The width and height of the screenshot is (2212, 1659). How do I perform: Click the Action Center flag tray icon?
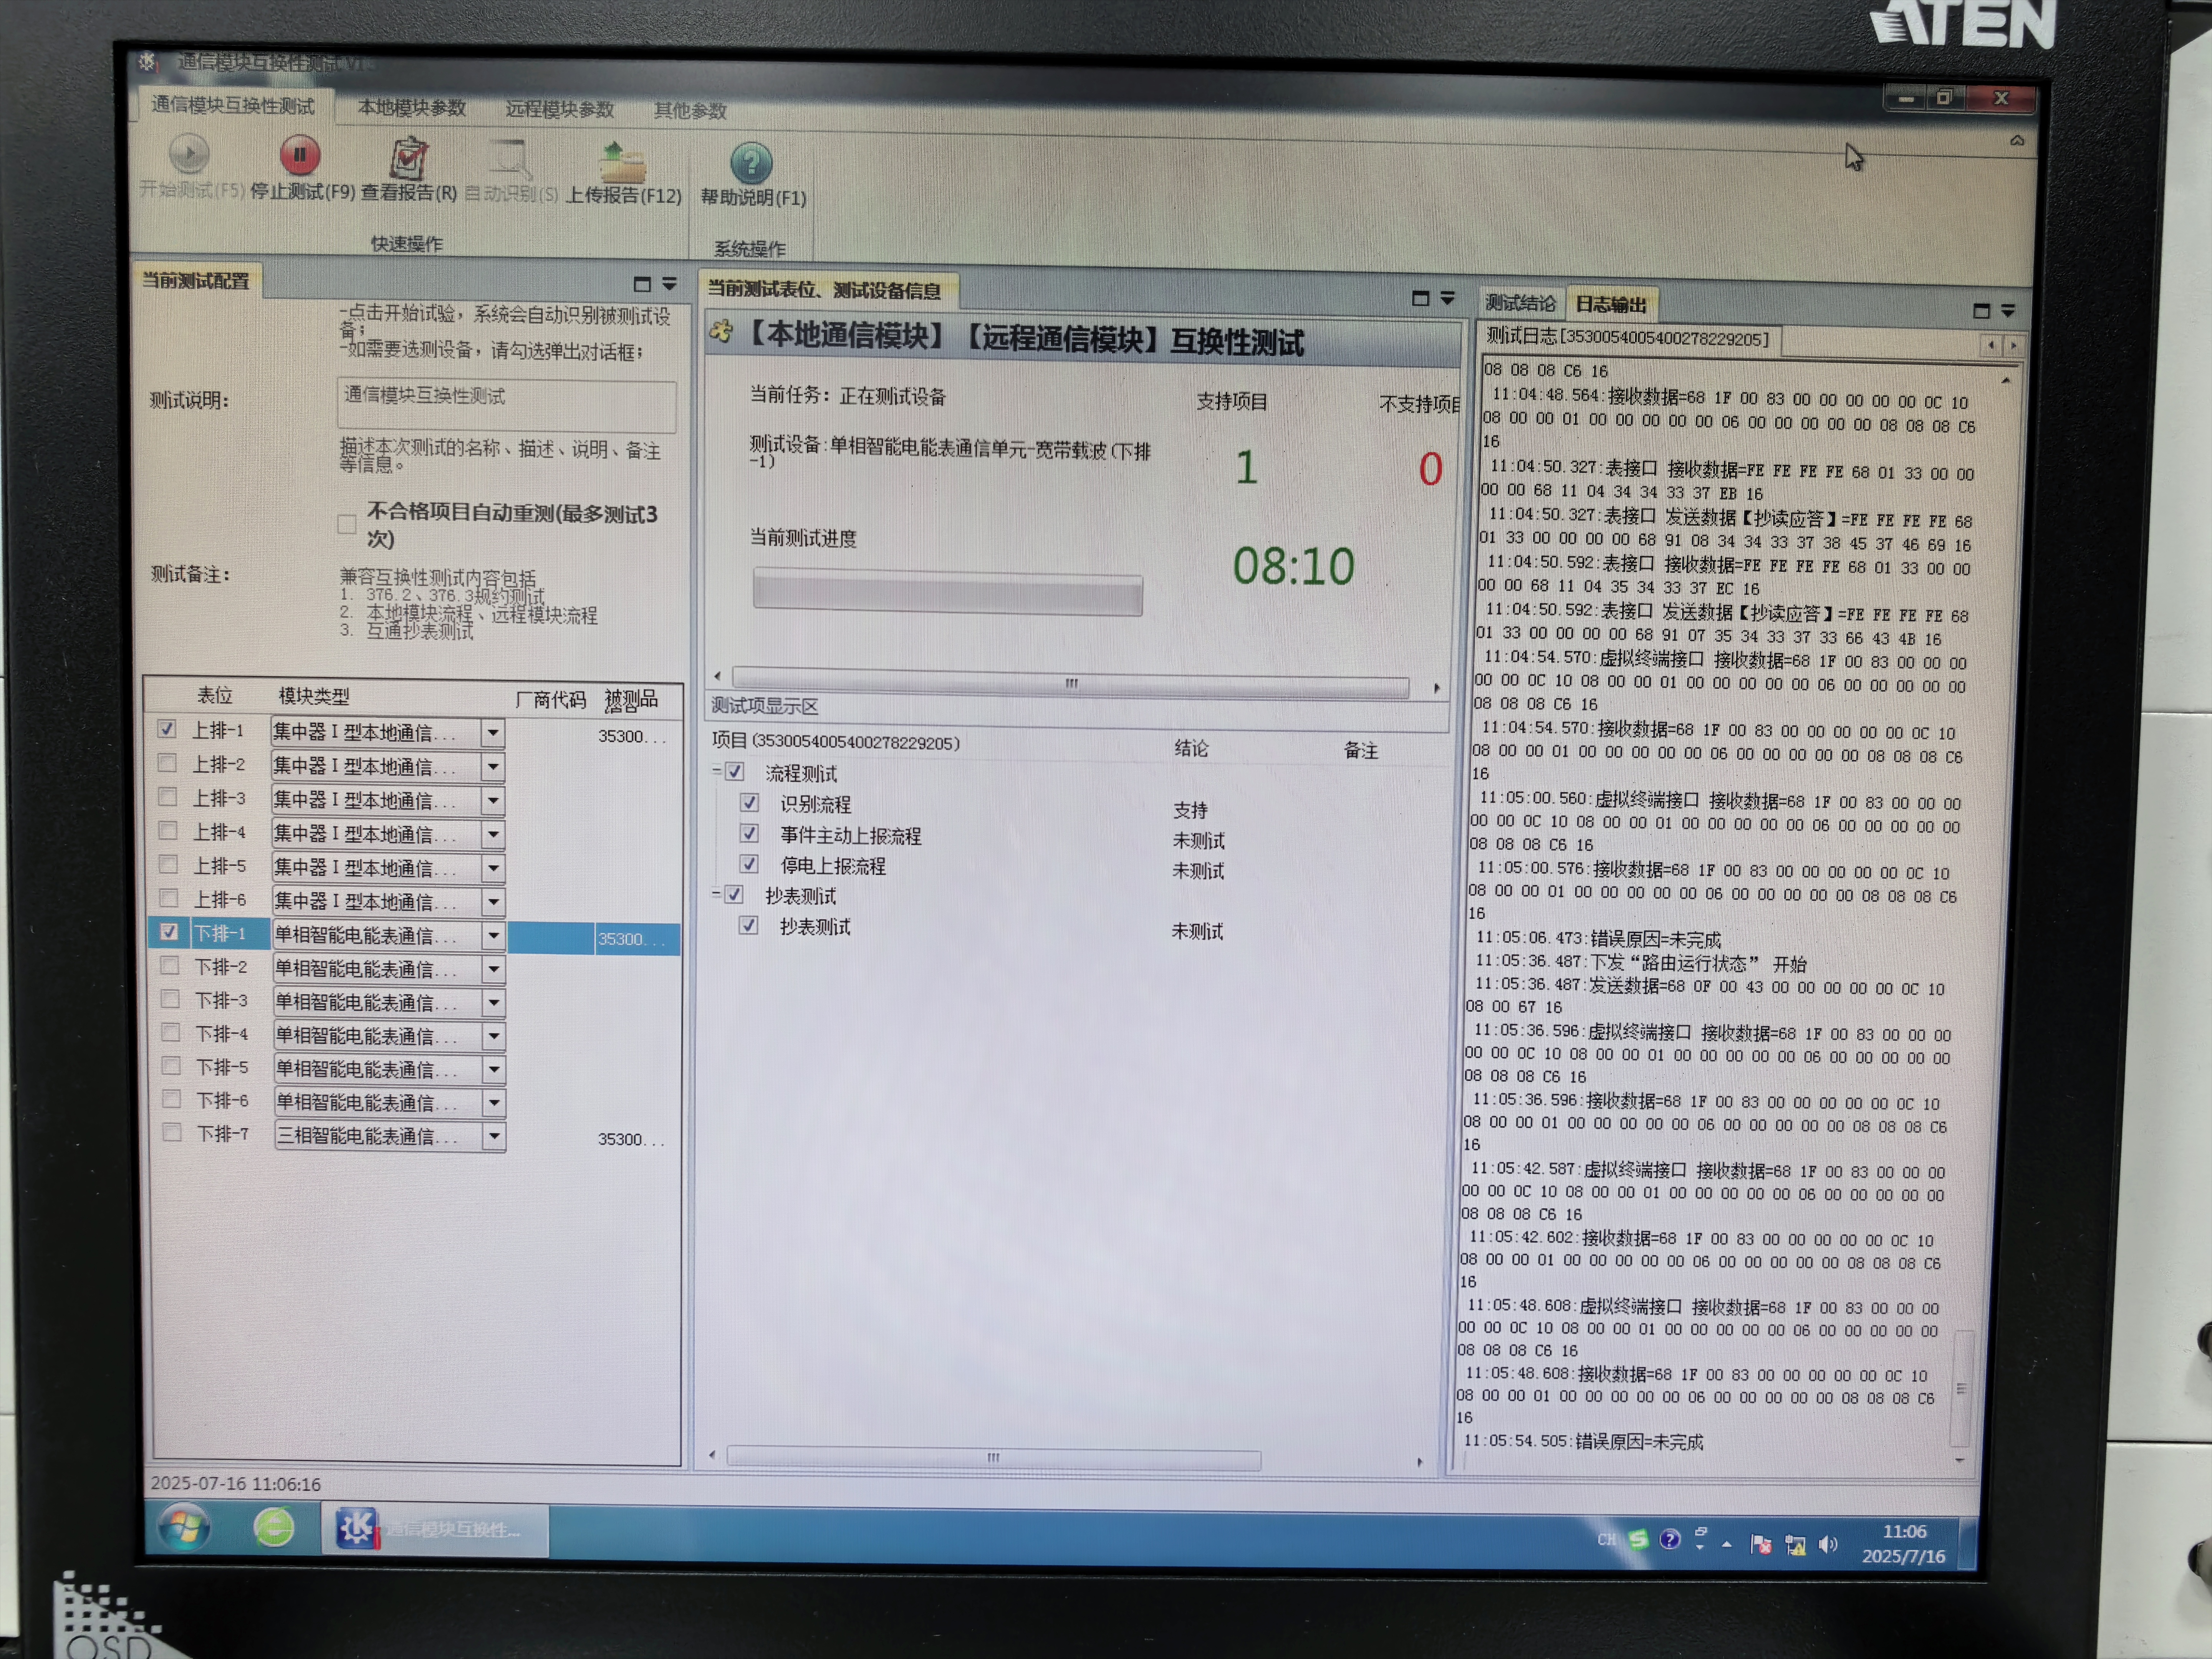tap(1761, 1544)
